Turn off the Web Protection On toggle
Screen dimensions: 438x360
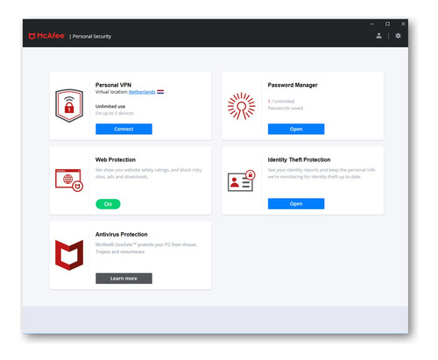108,204
